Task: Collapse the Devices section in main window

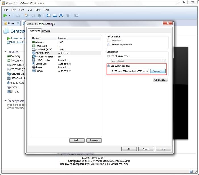Action: click(x=5, y=52)
